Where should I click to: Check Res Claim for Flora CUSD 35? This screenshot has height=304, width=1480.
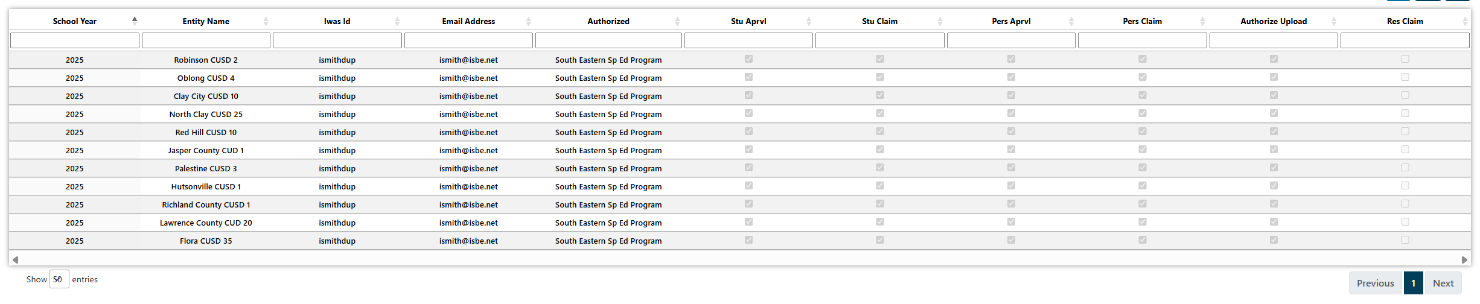point(1405,240)
